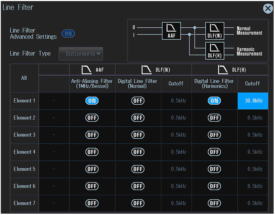Turn on Digital Line Filter (Harmonics) for Element 7
The width and height of the screenshot is (275, 215).
coord(214,203)
